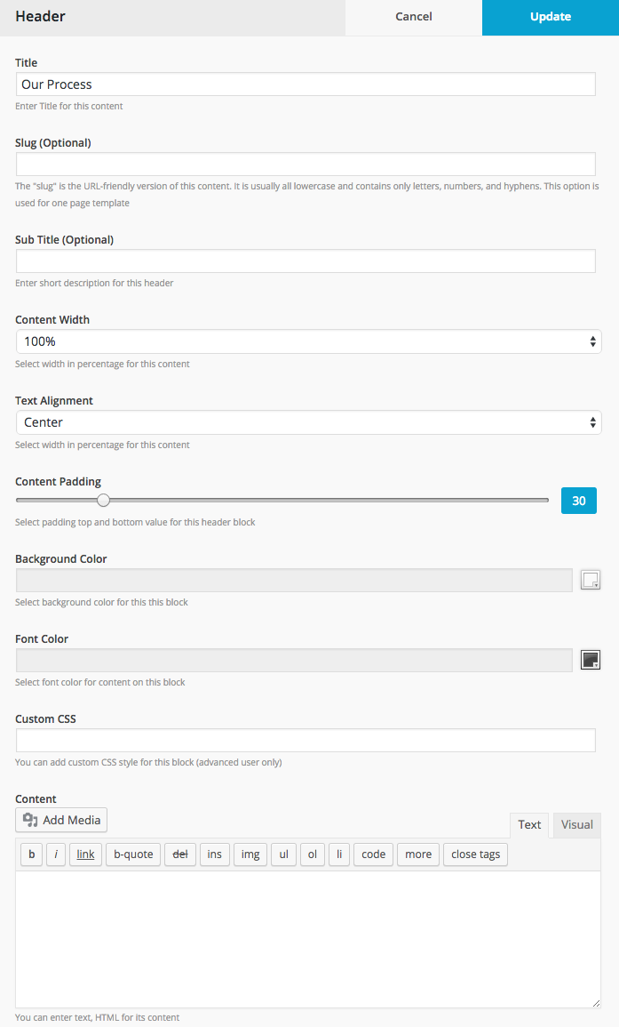Click the close tags button
The image size is (619, 1027).
pos(475,854)
